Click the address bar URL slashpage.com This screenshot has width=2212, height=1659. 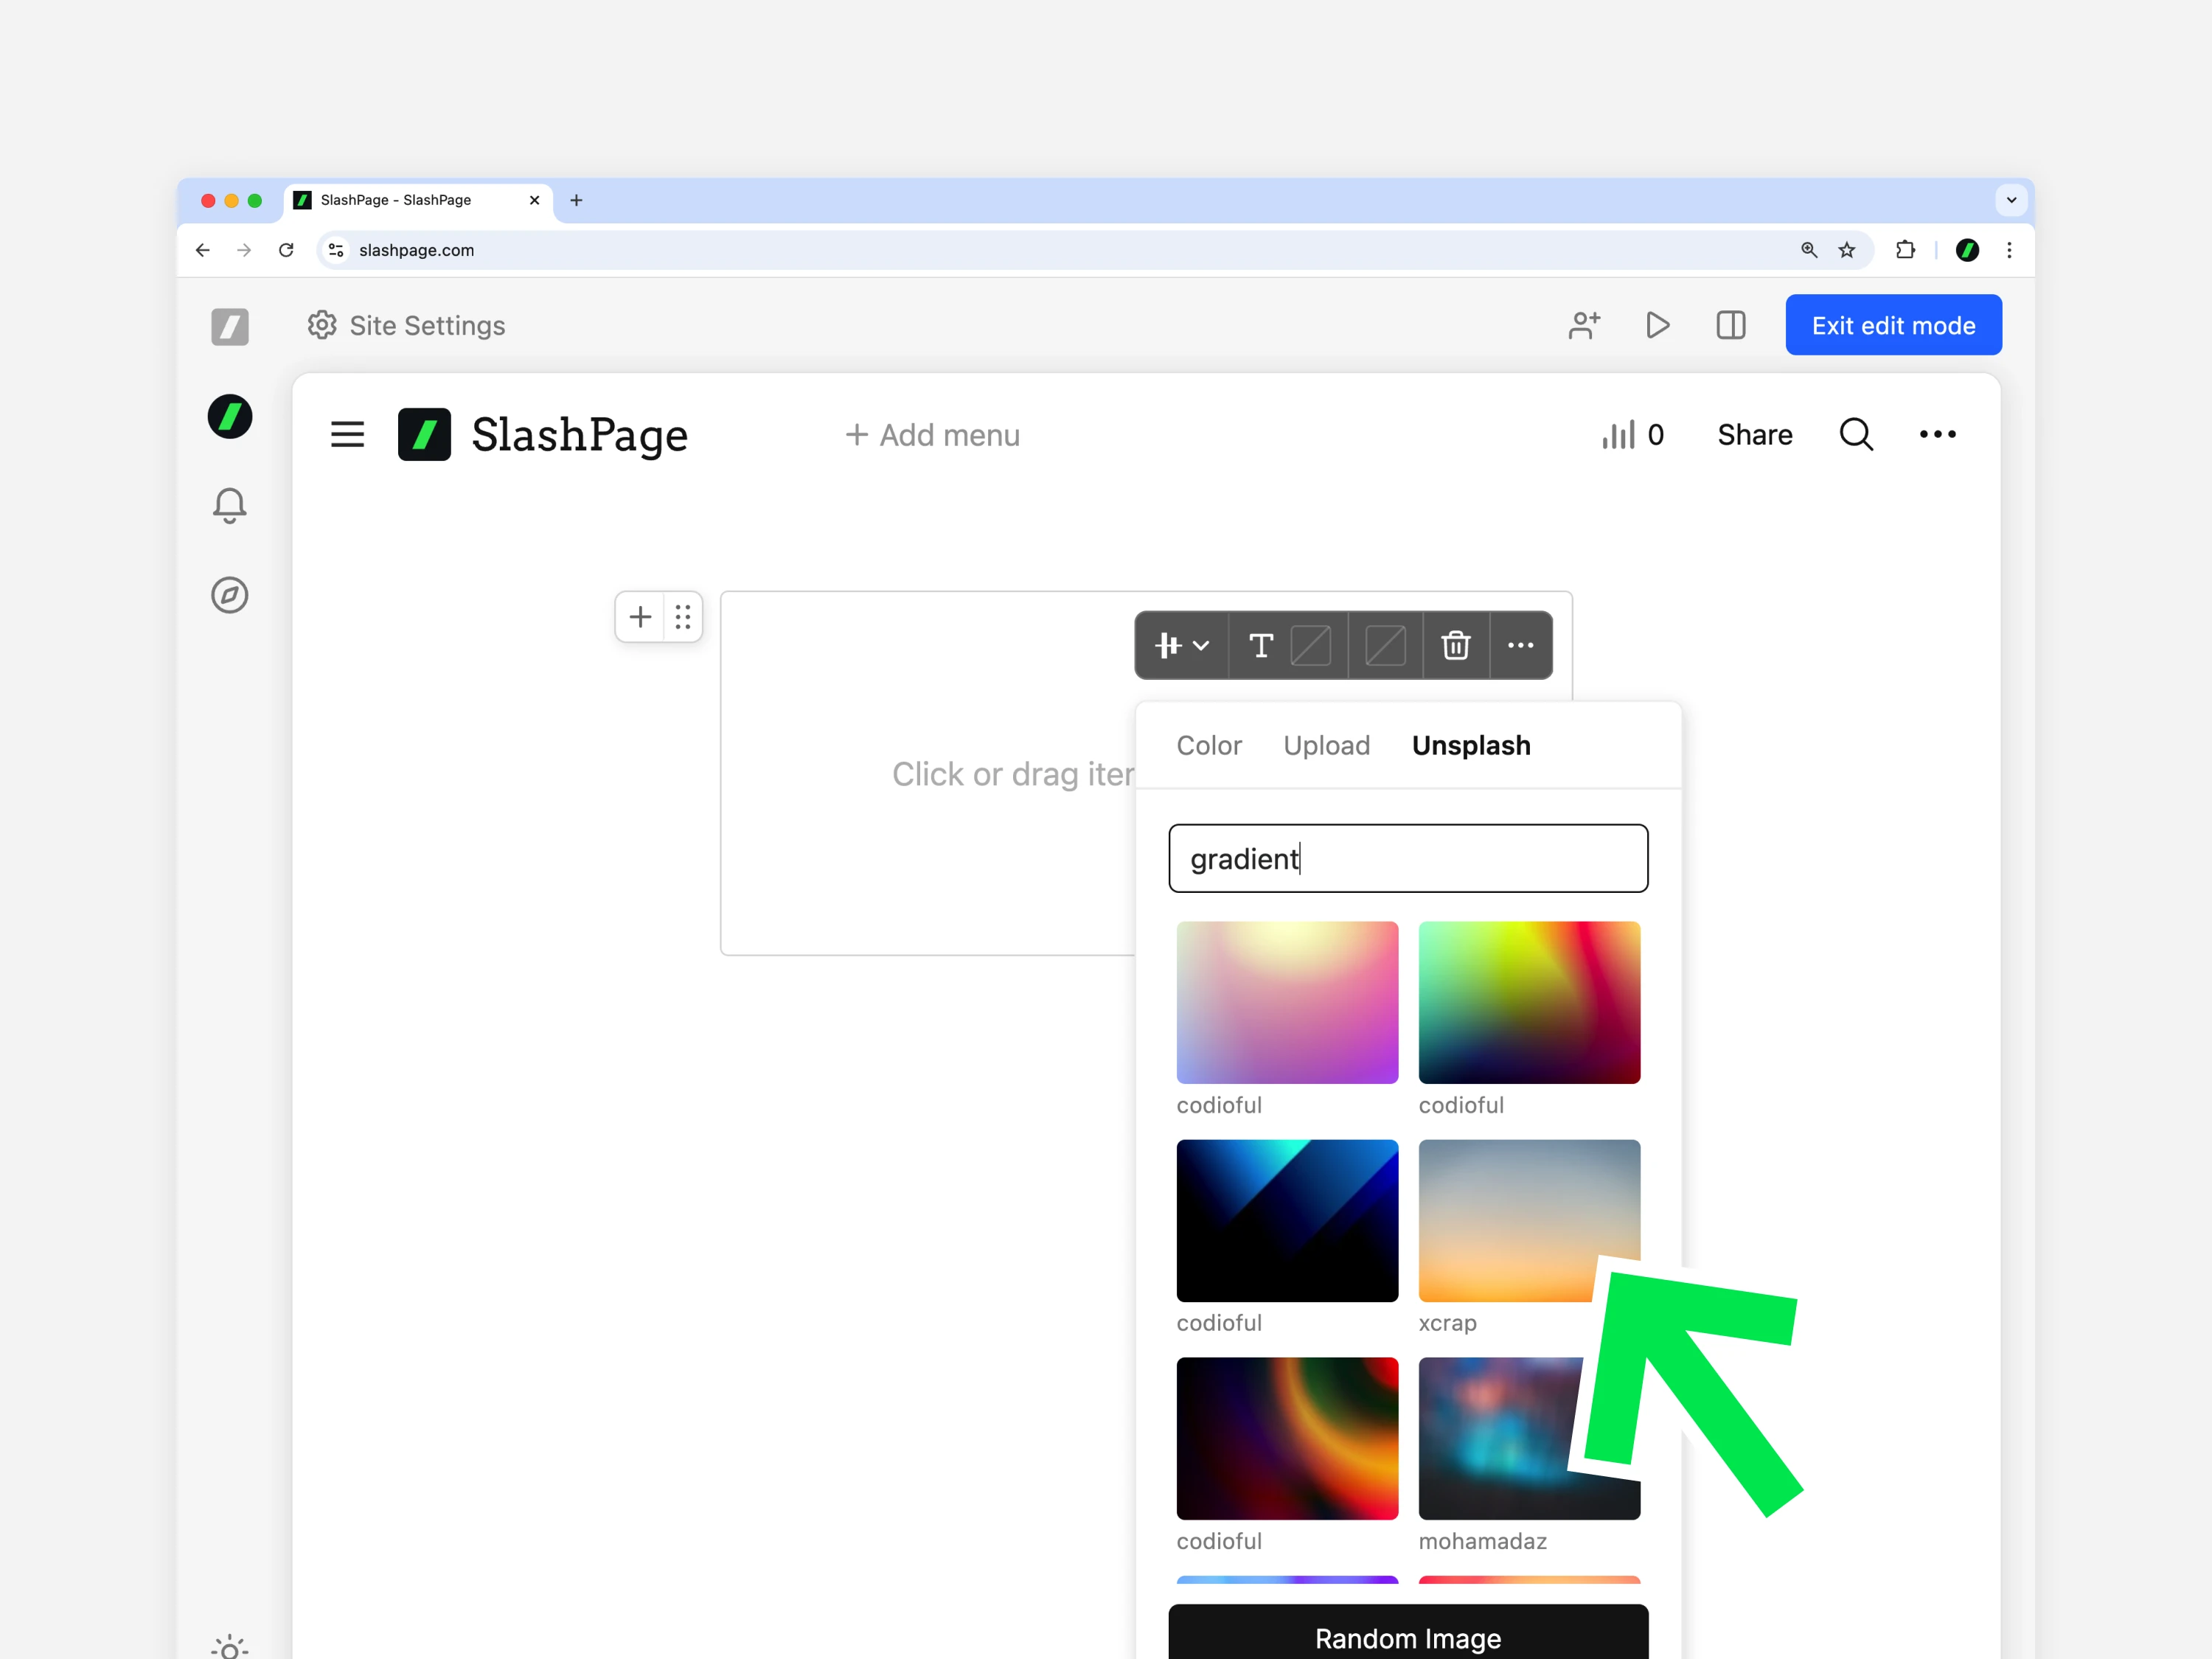point(416,250)
